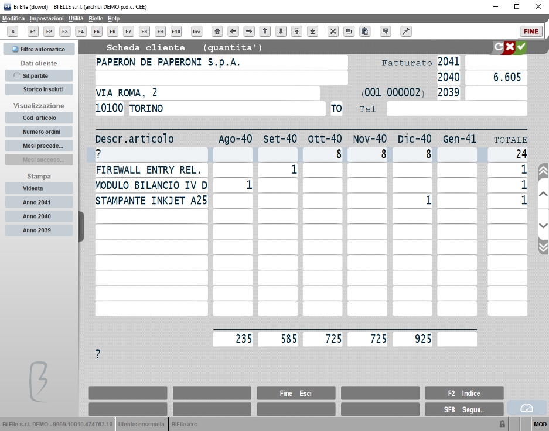Click the scissors cut icon
This screenshot has width=549, height=431.
(x=333, y=32)
